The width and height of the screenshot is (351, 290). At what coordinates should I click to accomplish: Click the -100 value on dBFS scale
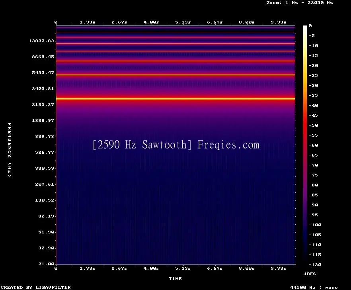tap(315, 225)
